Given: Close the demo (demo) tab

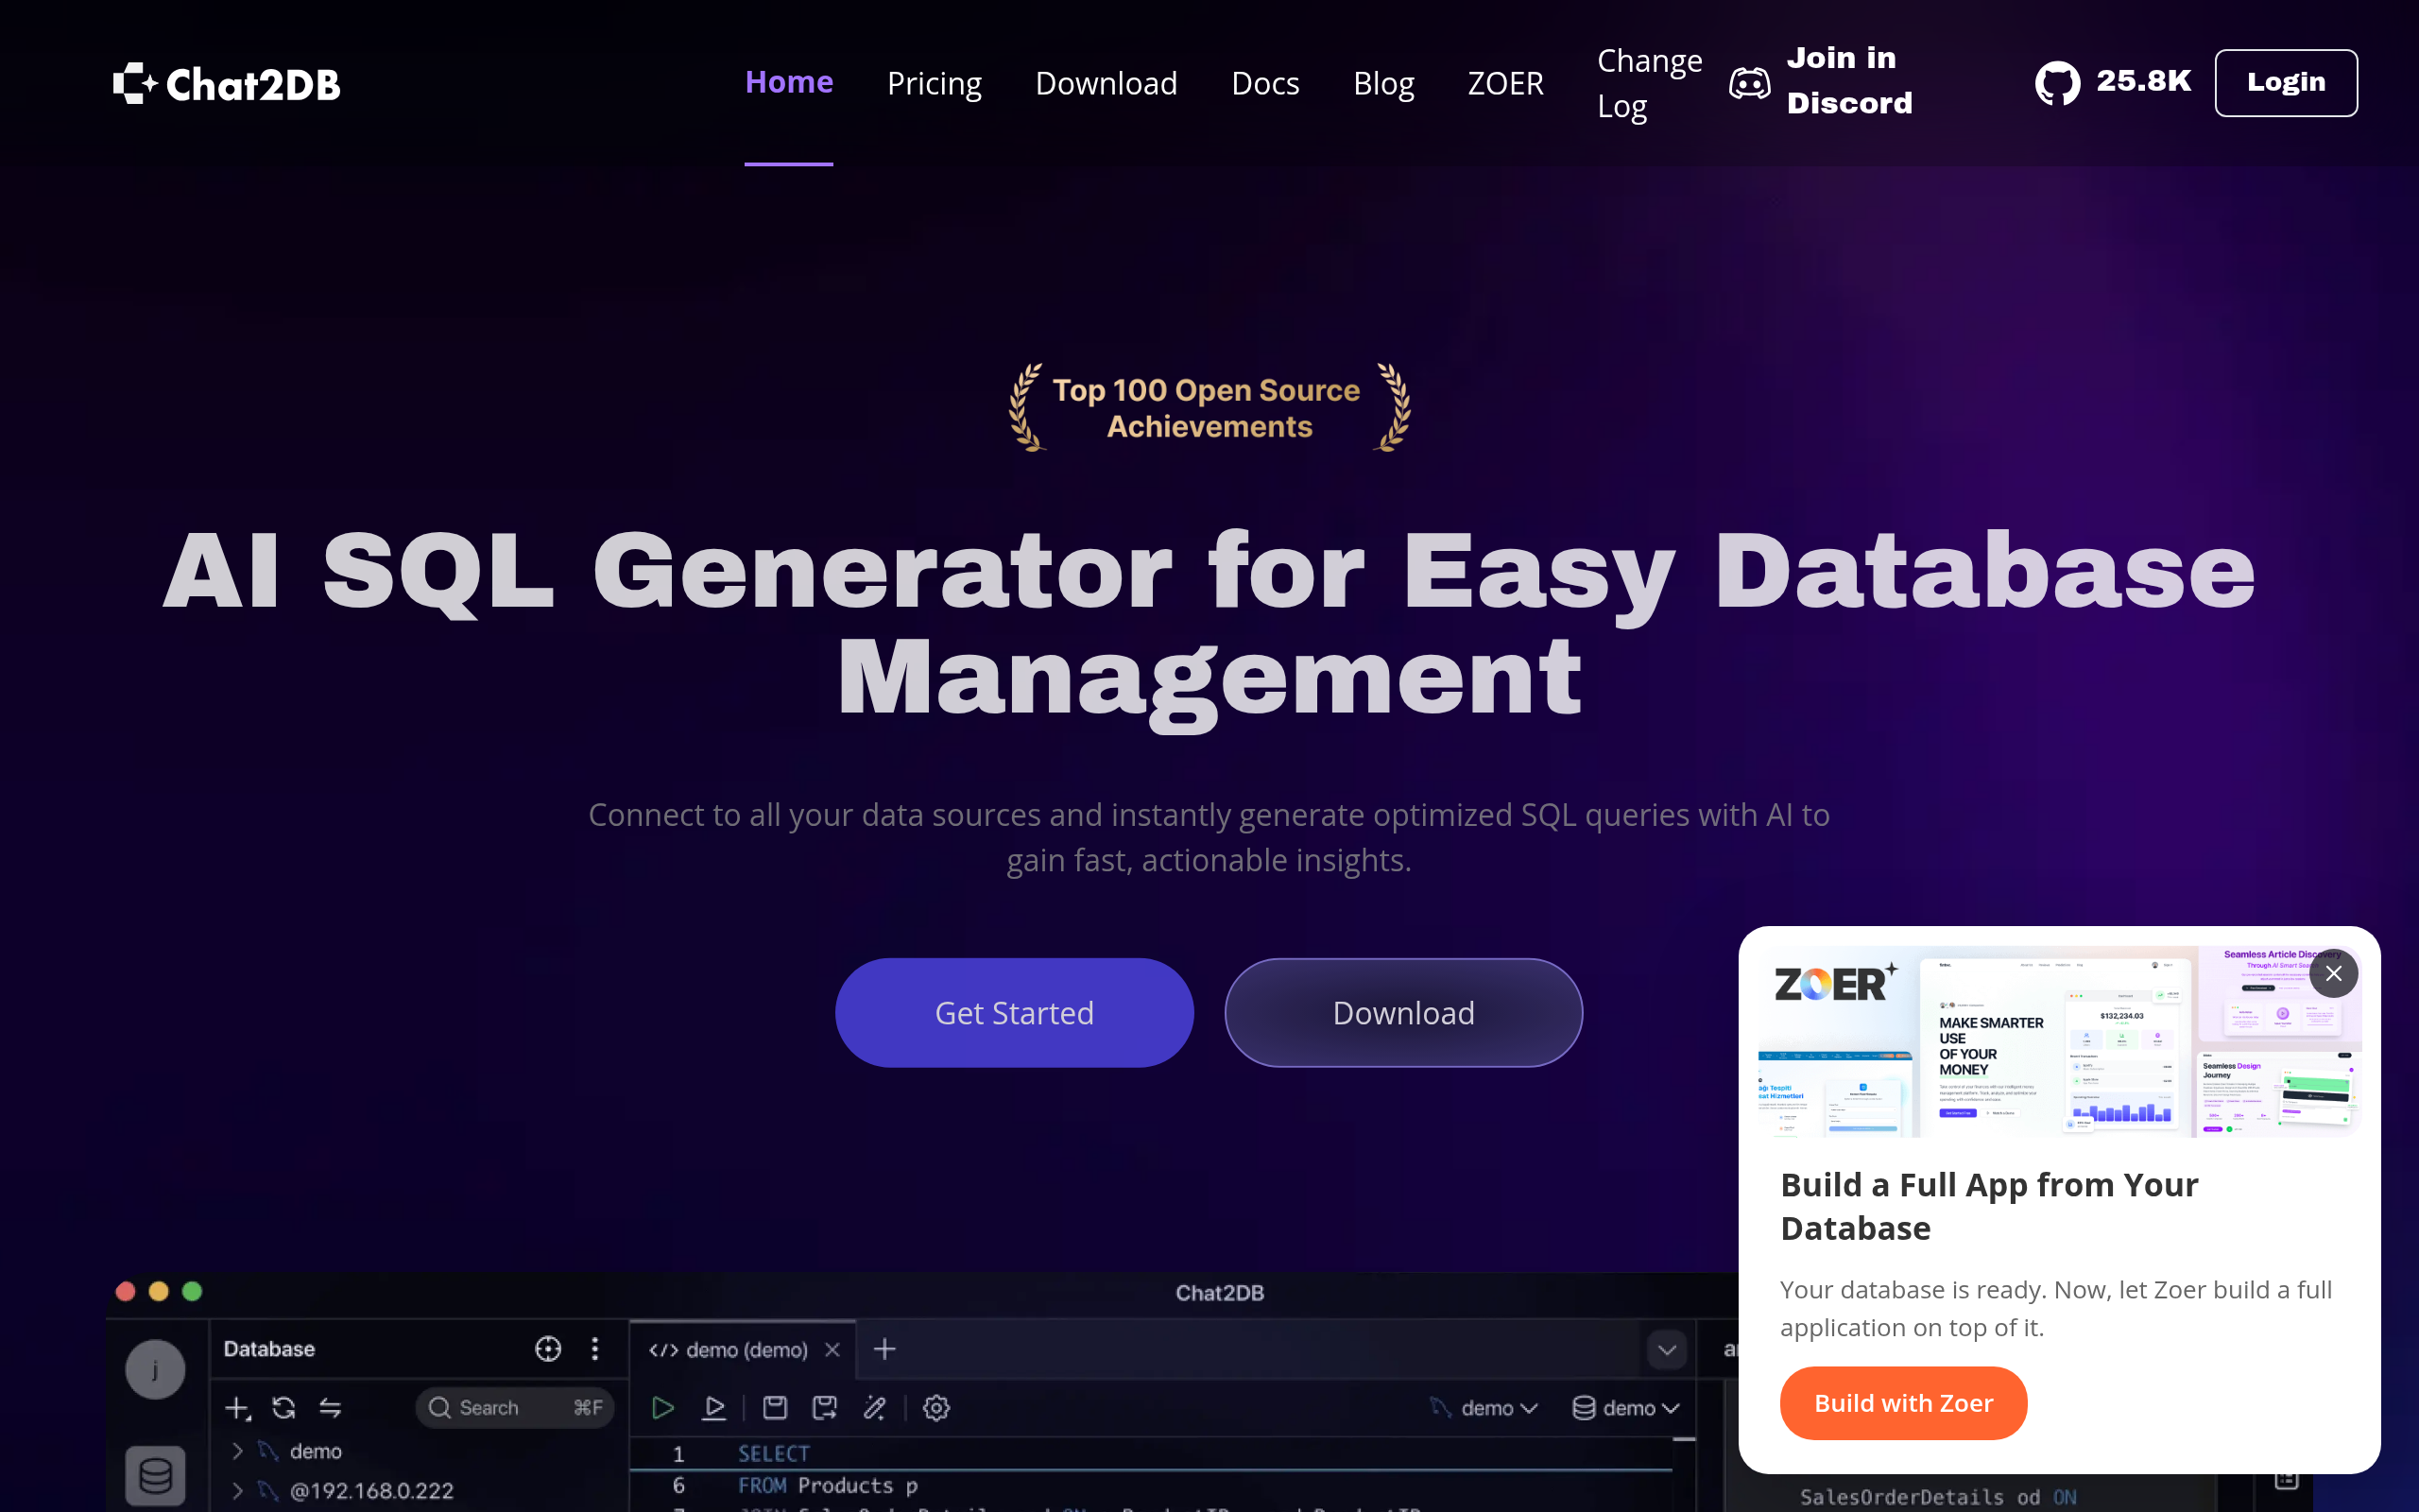Looking at the screenshot, I should pos(832,1350).
